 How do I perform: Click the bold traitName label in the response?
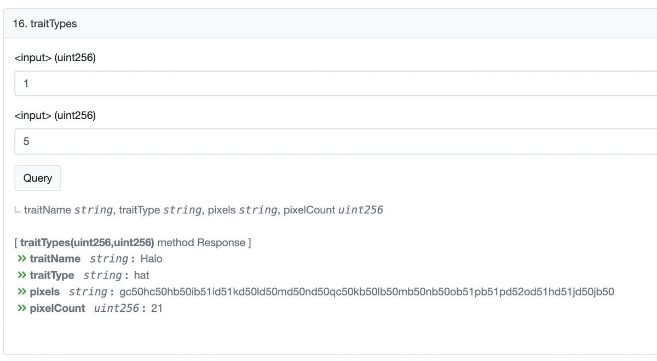tap(55, 259)
